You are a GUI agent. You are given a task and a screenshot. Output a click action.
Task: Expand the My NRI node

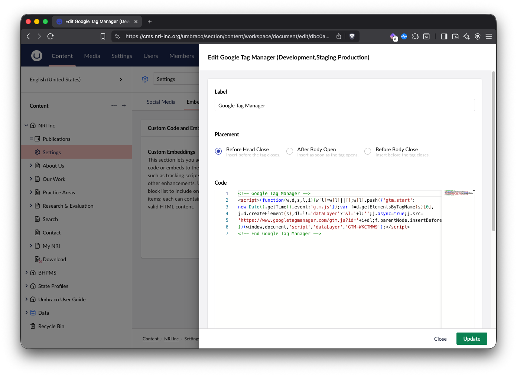[31, 246]
